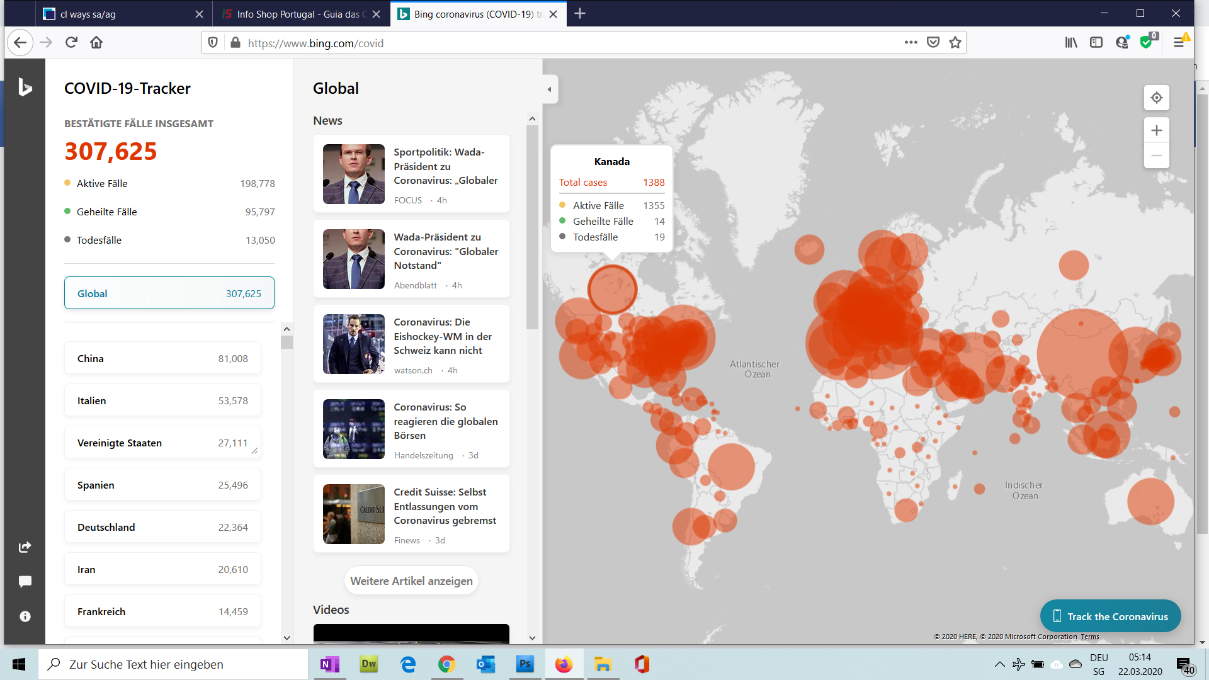Click news panel scroll-down arrow

532,638
